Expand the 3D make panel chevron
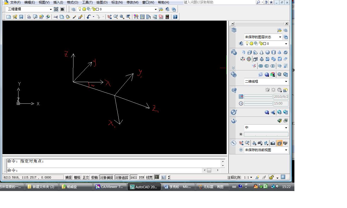 click(233, 68)
